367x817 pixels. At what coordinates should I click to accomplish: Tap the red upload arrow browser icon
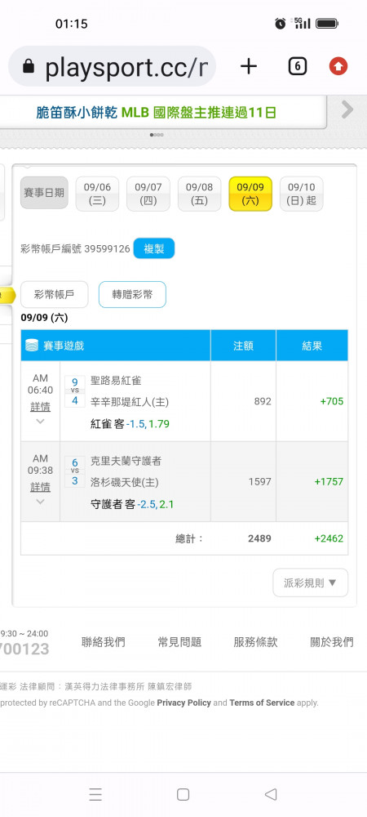click(x=338, y=66)
